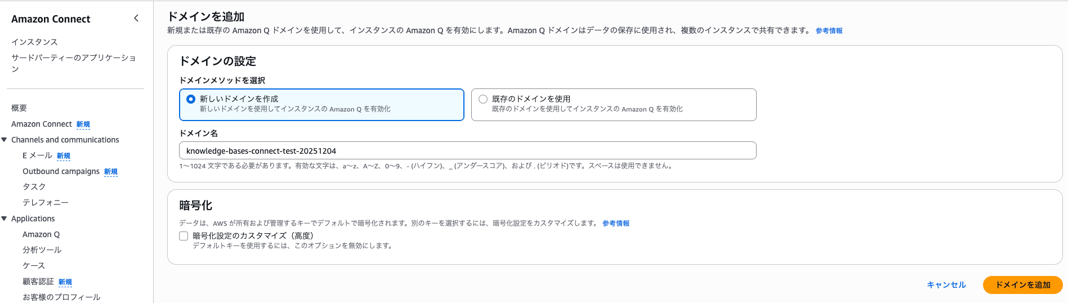The height and width of the screenshot is (303, 1068).
Task: Open Amazon Q under Applications
Action: (x=41, y=234)
